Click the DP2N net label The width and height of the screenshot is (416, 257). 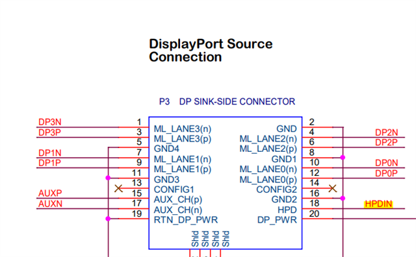coord(386,132)
